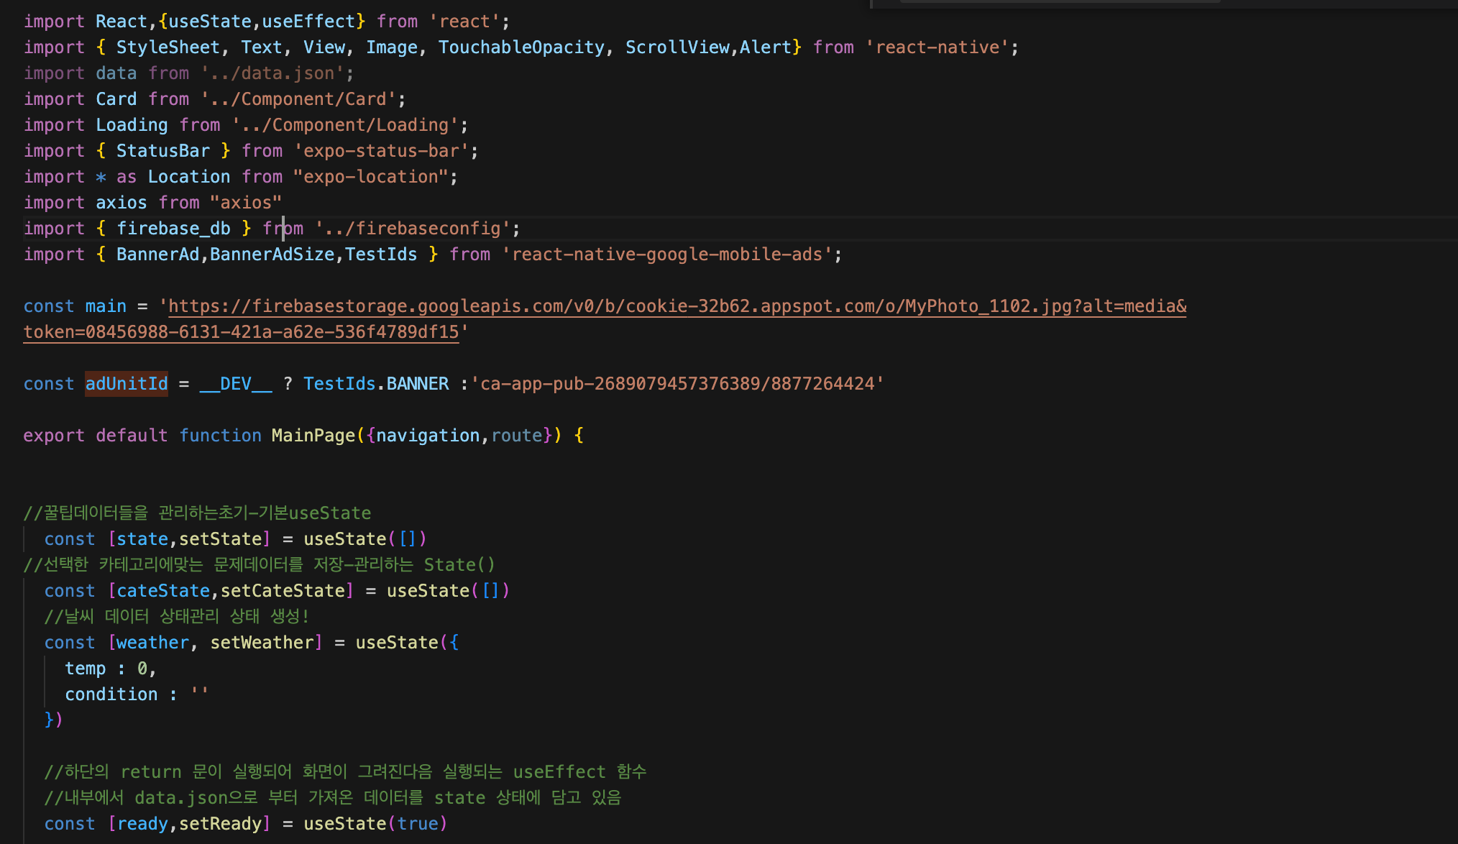The width and height of the screenshot is (1458, 844).
Task: Click the highlighted 'adUnitId' constant name
Action: pyautogui.click(x=127, y=384)
